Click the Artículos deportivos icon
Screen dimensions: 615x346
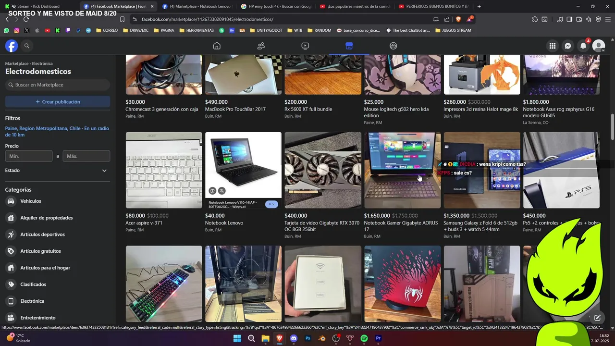tap(11, 235)
